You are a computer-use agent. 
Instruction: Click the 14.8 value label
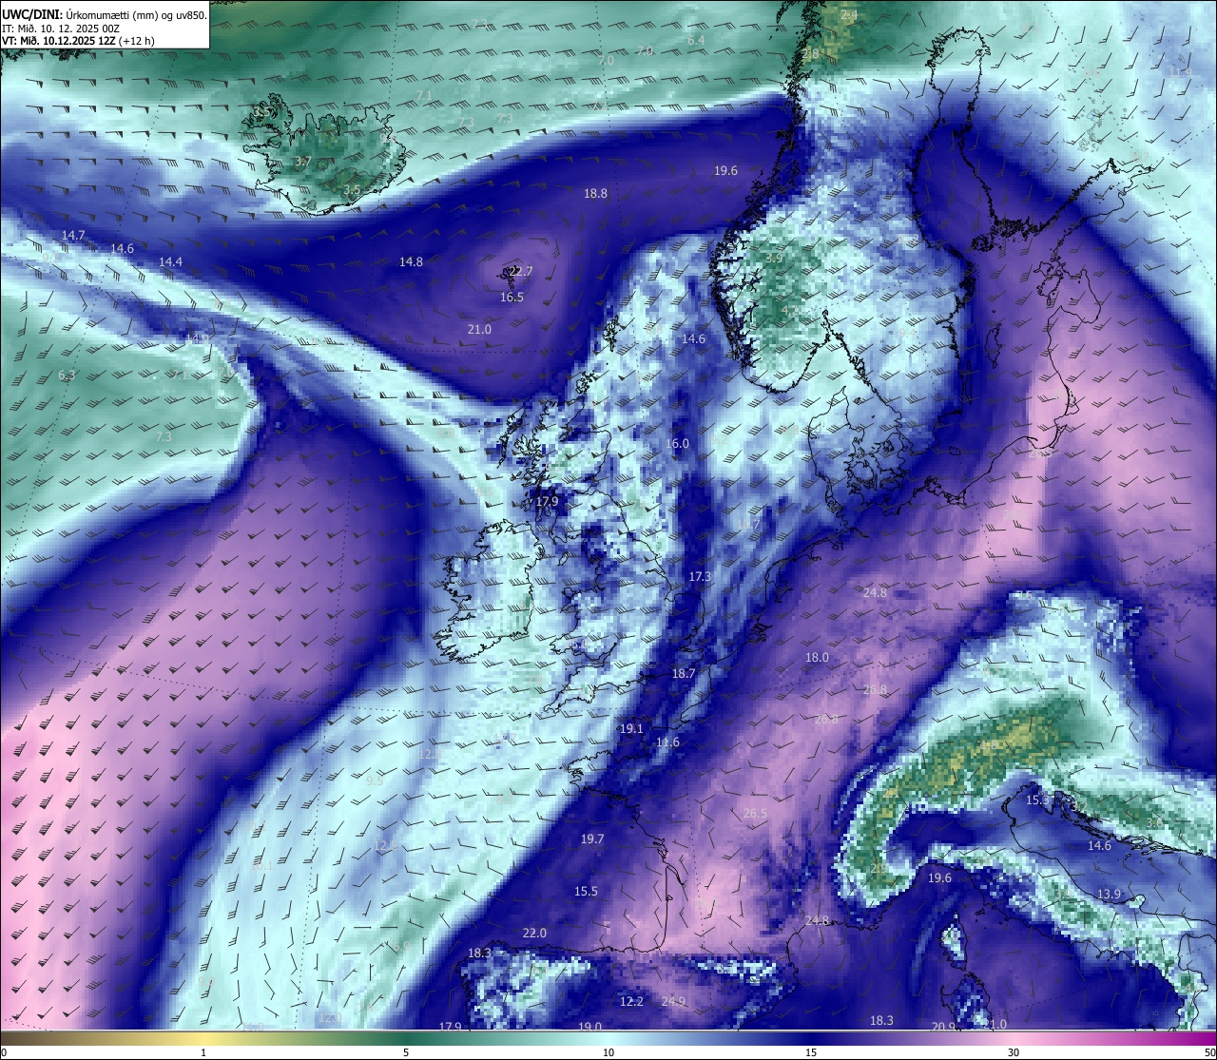411,261
